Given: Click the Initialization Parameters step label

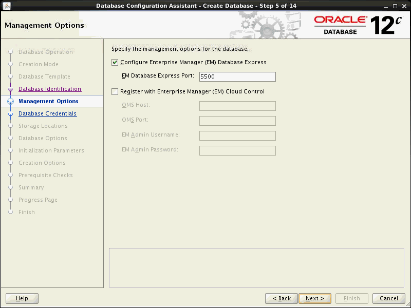Looking at the screenshot, I should [51, 150].
